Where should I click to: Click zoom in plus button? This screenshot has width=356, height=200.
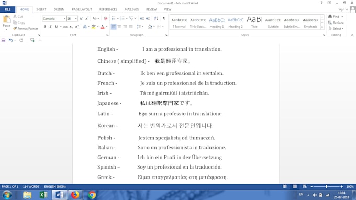click(x=341, y=187)
